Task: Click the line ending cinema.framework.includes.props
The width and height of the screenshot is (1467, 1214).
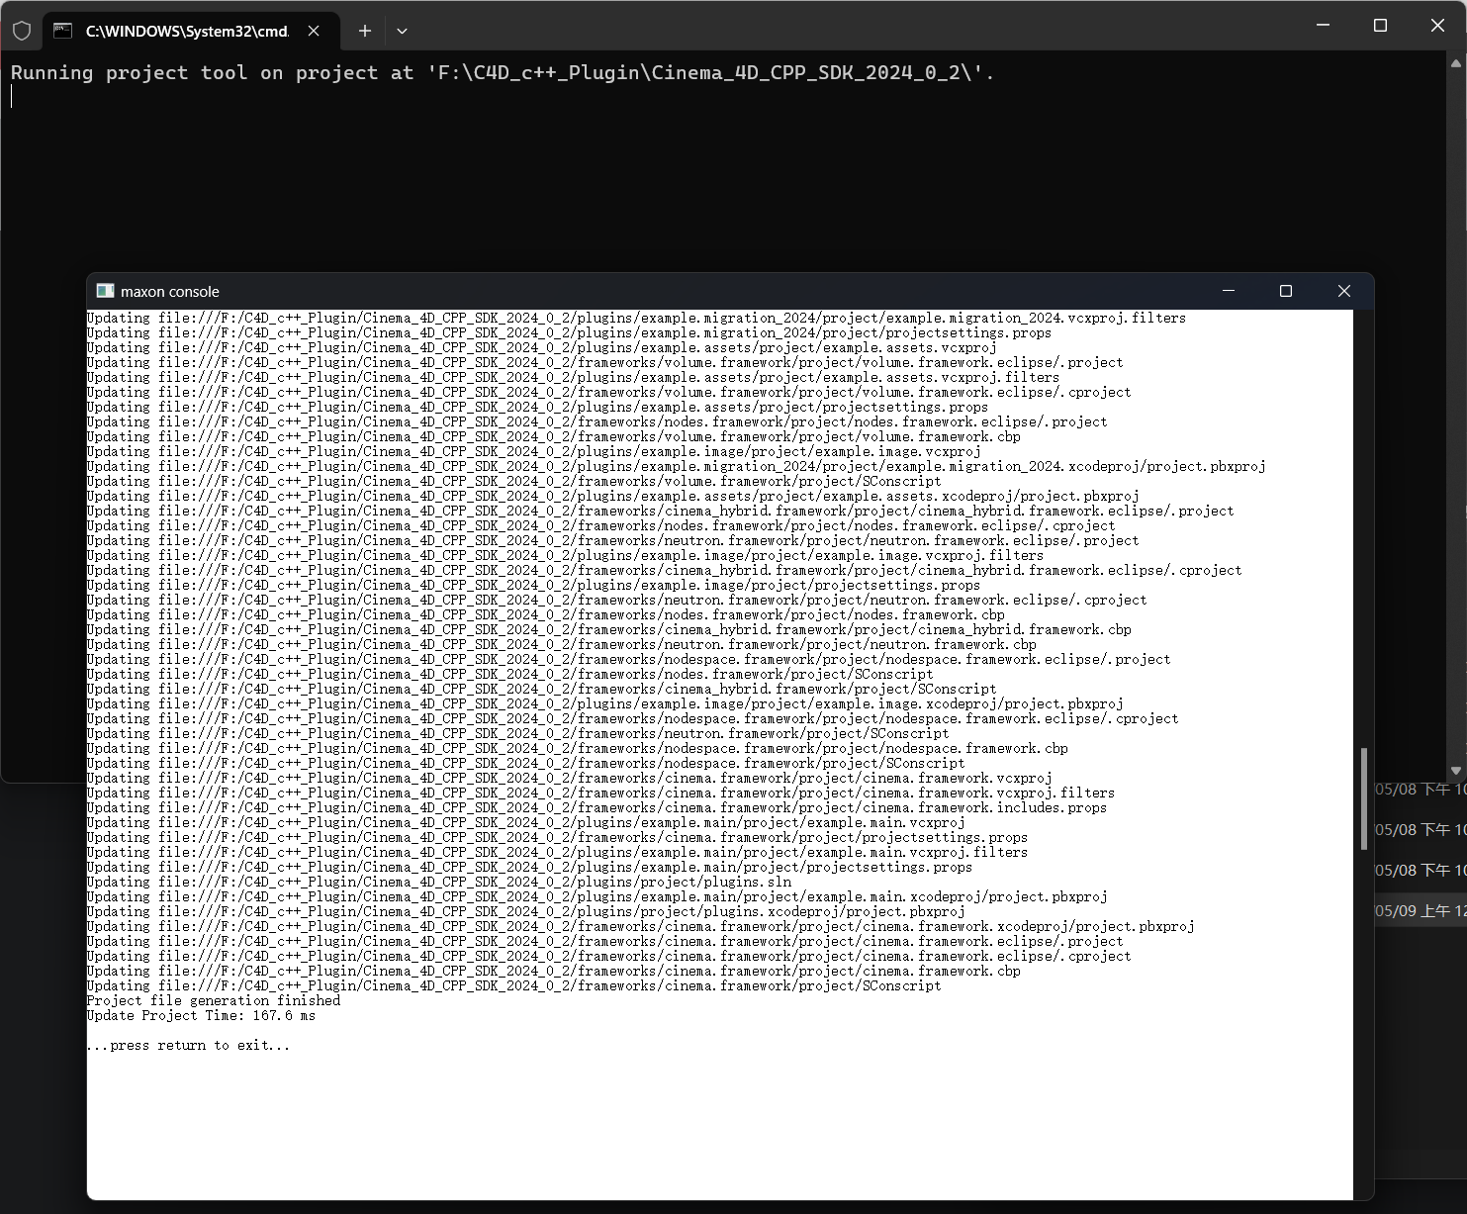Action: [x=597, y=807]
